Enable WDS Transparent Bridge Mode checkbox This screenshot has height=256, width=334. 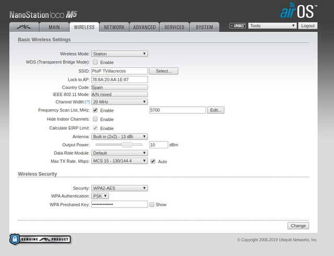[x=95, y=62]
